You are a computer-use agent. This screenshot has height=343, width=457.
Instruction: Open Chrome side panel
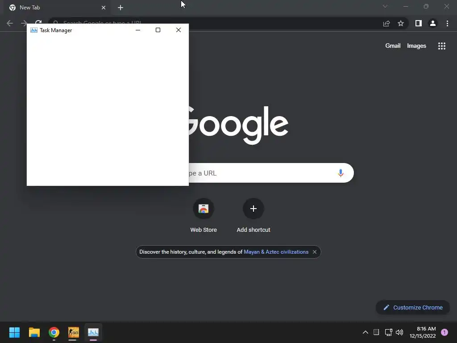pyautogui.click(x=419, y=23)
